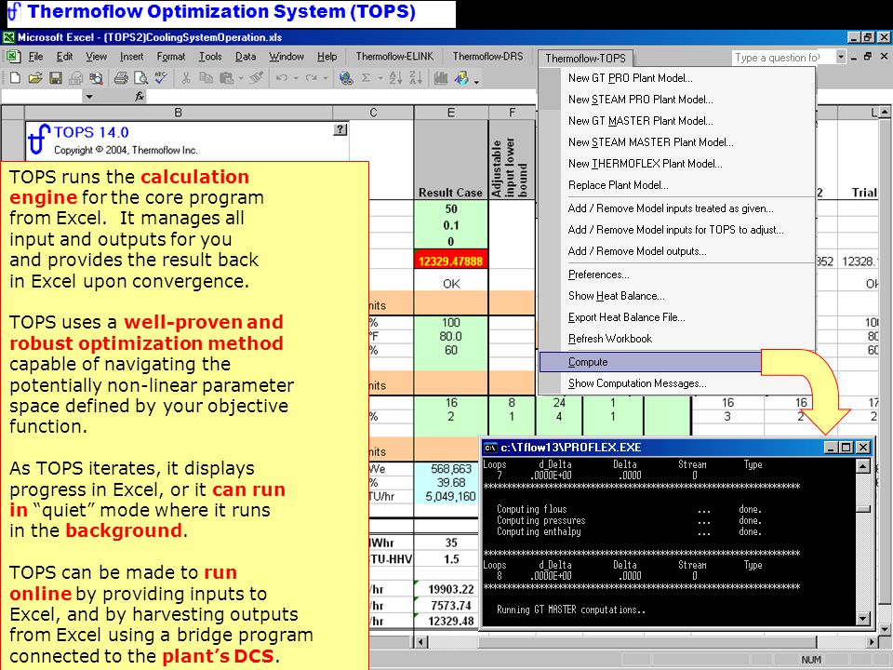Expand the Paste options dropdown arrow
The height and width of the screenshot is (670, 893).
point(241,78)
